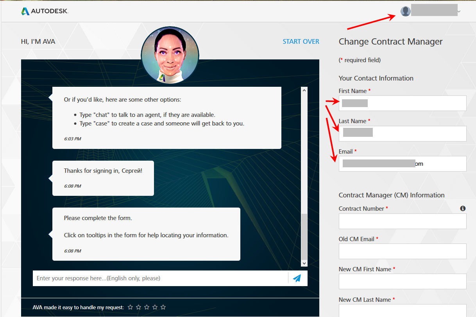This screenshot has height=317, width=476.
Task: Click the "Contract Manager (CM) Information" heading
Action: click(392, 195)
